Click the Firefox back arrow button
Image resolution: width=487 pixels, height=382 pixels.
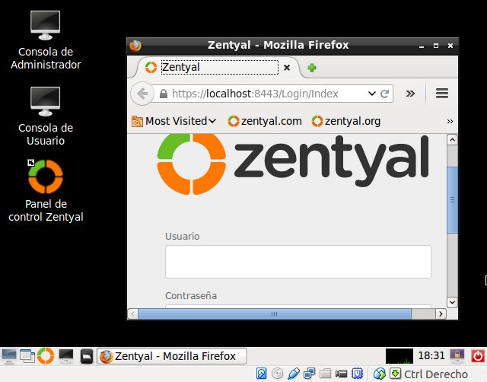click(142, 94)
